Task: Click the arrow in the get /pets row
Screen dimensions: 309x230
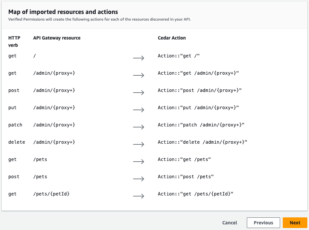Action: 139,162
